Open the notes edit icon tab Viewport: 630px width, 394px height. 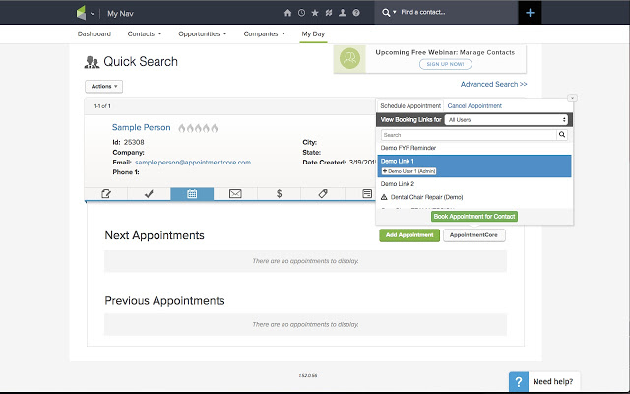coord(106,194)
